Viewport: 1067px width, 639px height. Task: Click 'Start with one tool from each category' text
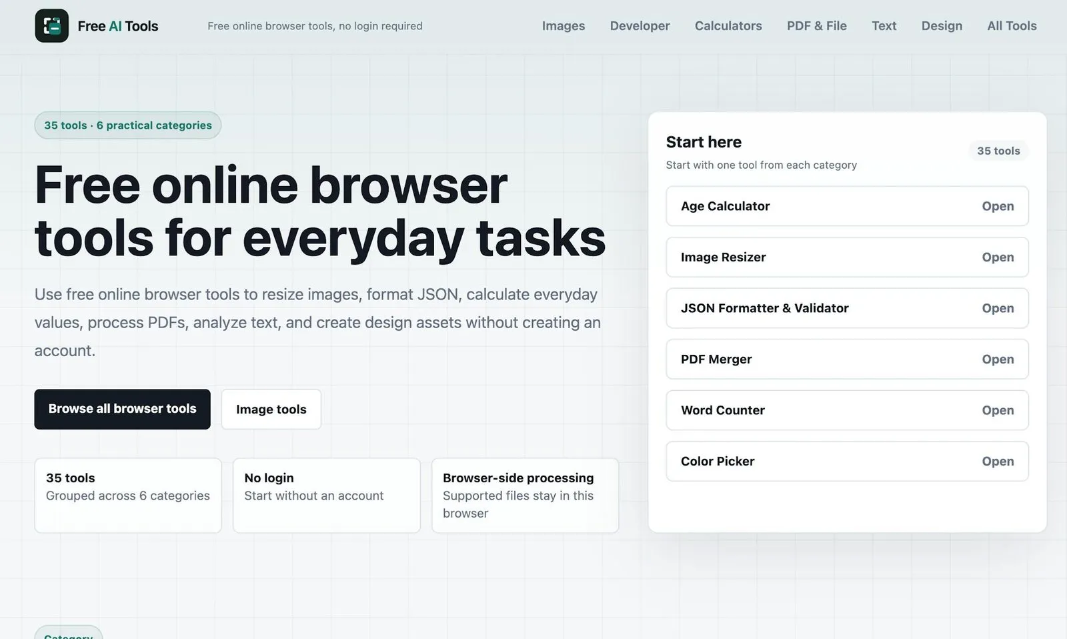(761, 165)
